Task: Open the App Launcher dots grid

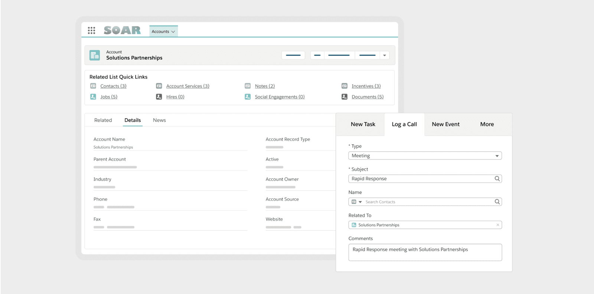Action: (x=91, y=30)
